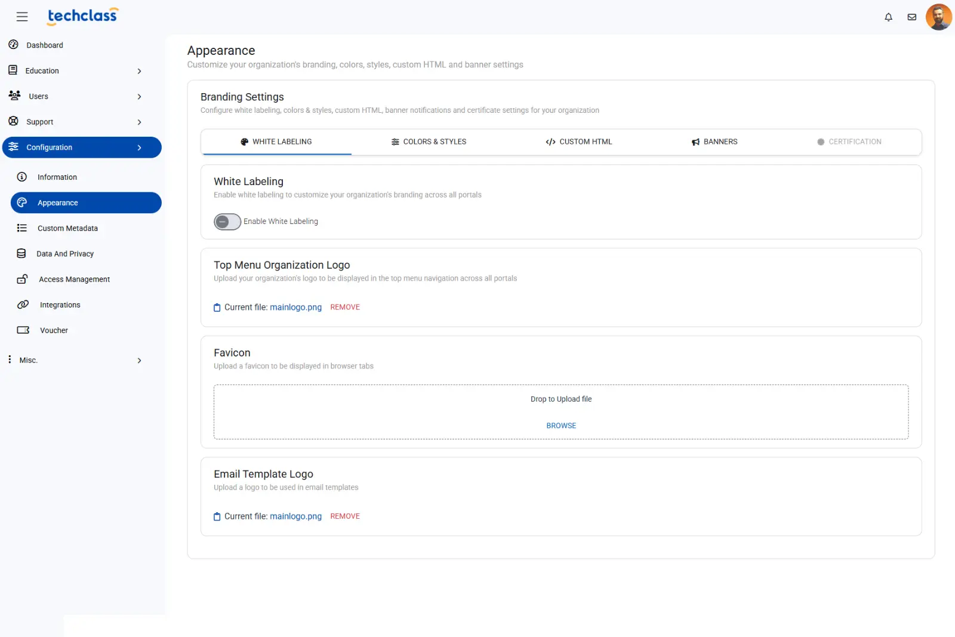Click the Configuration sliders icon
This screenshot has height=637, width=955.
(13, 147)
